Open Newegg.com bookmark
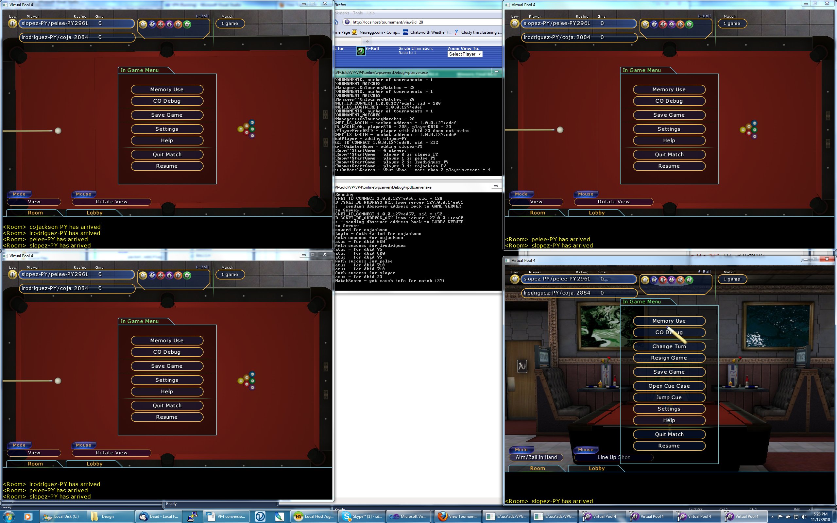The image size is (837, 523). (376, 32)
